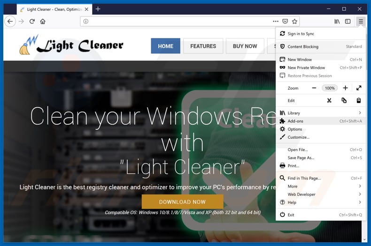Click the DOWNLOAD NOW button
The width and height of the screenshot is (371, 246).
click(182, 202)
